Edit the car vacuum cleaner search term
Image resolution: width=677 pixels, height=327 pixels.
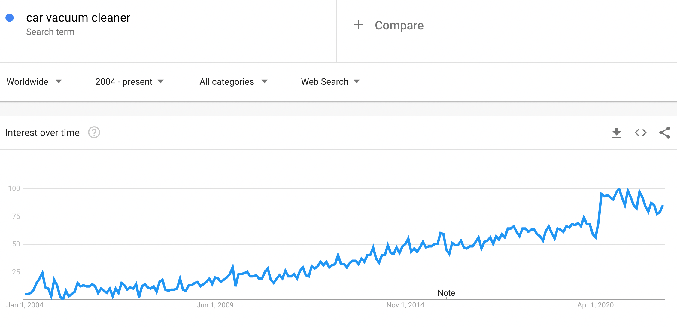click(x=78, y=18)
